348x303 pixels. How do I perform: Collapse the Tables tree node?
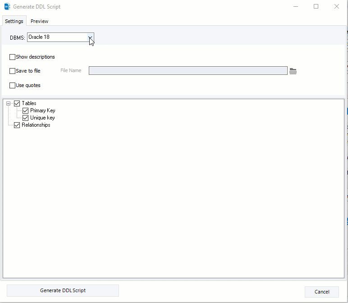point(8,103)
